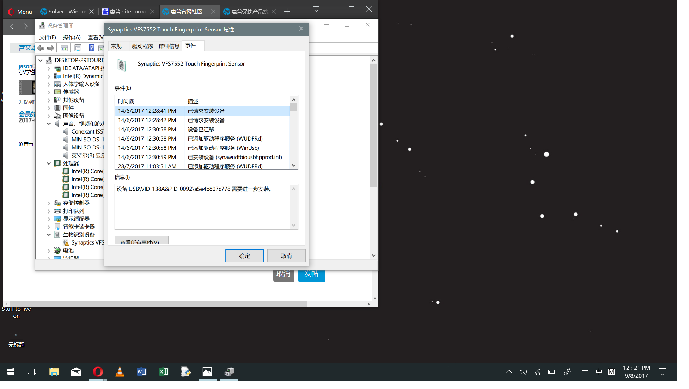Select event row 28/7/2017 11:03:51 AM
The height and width of the screenshot is (389, 689).
[202, 166]
